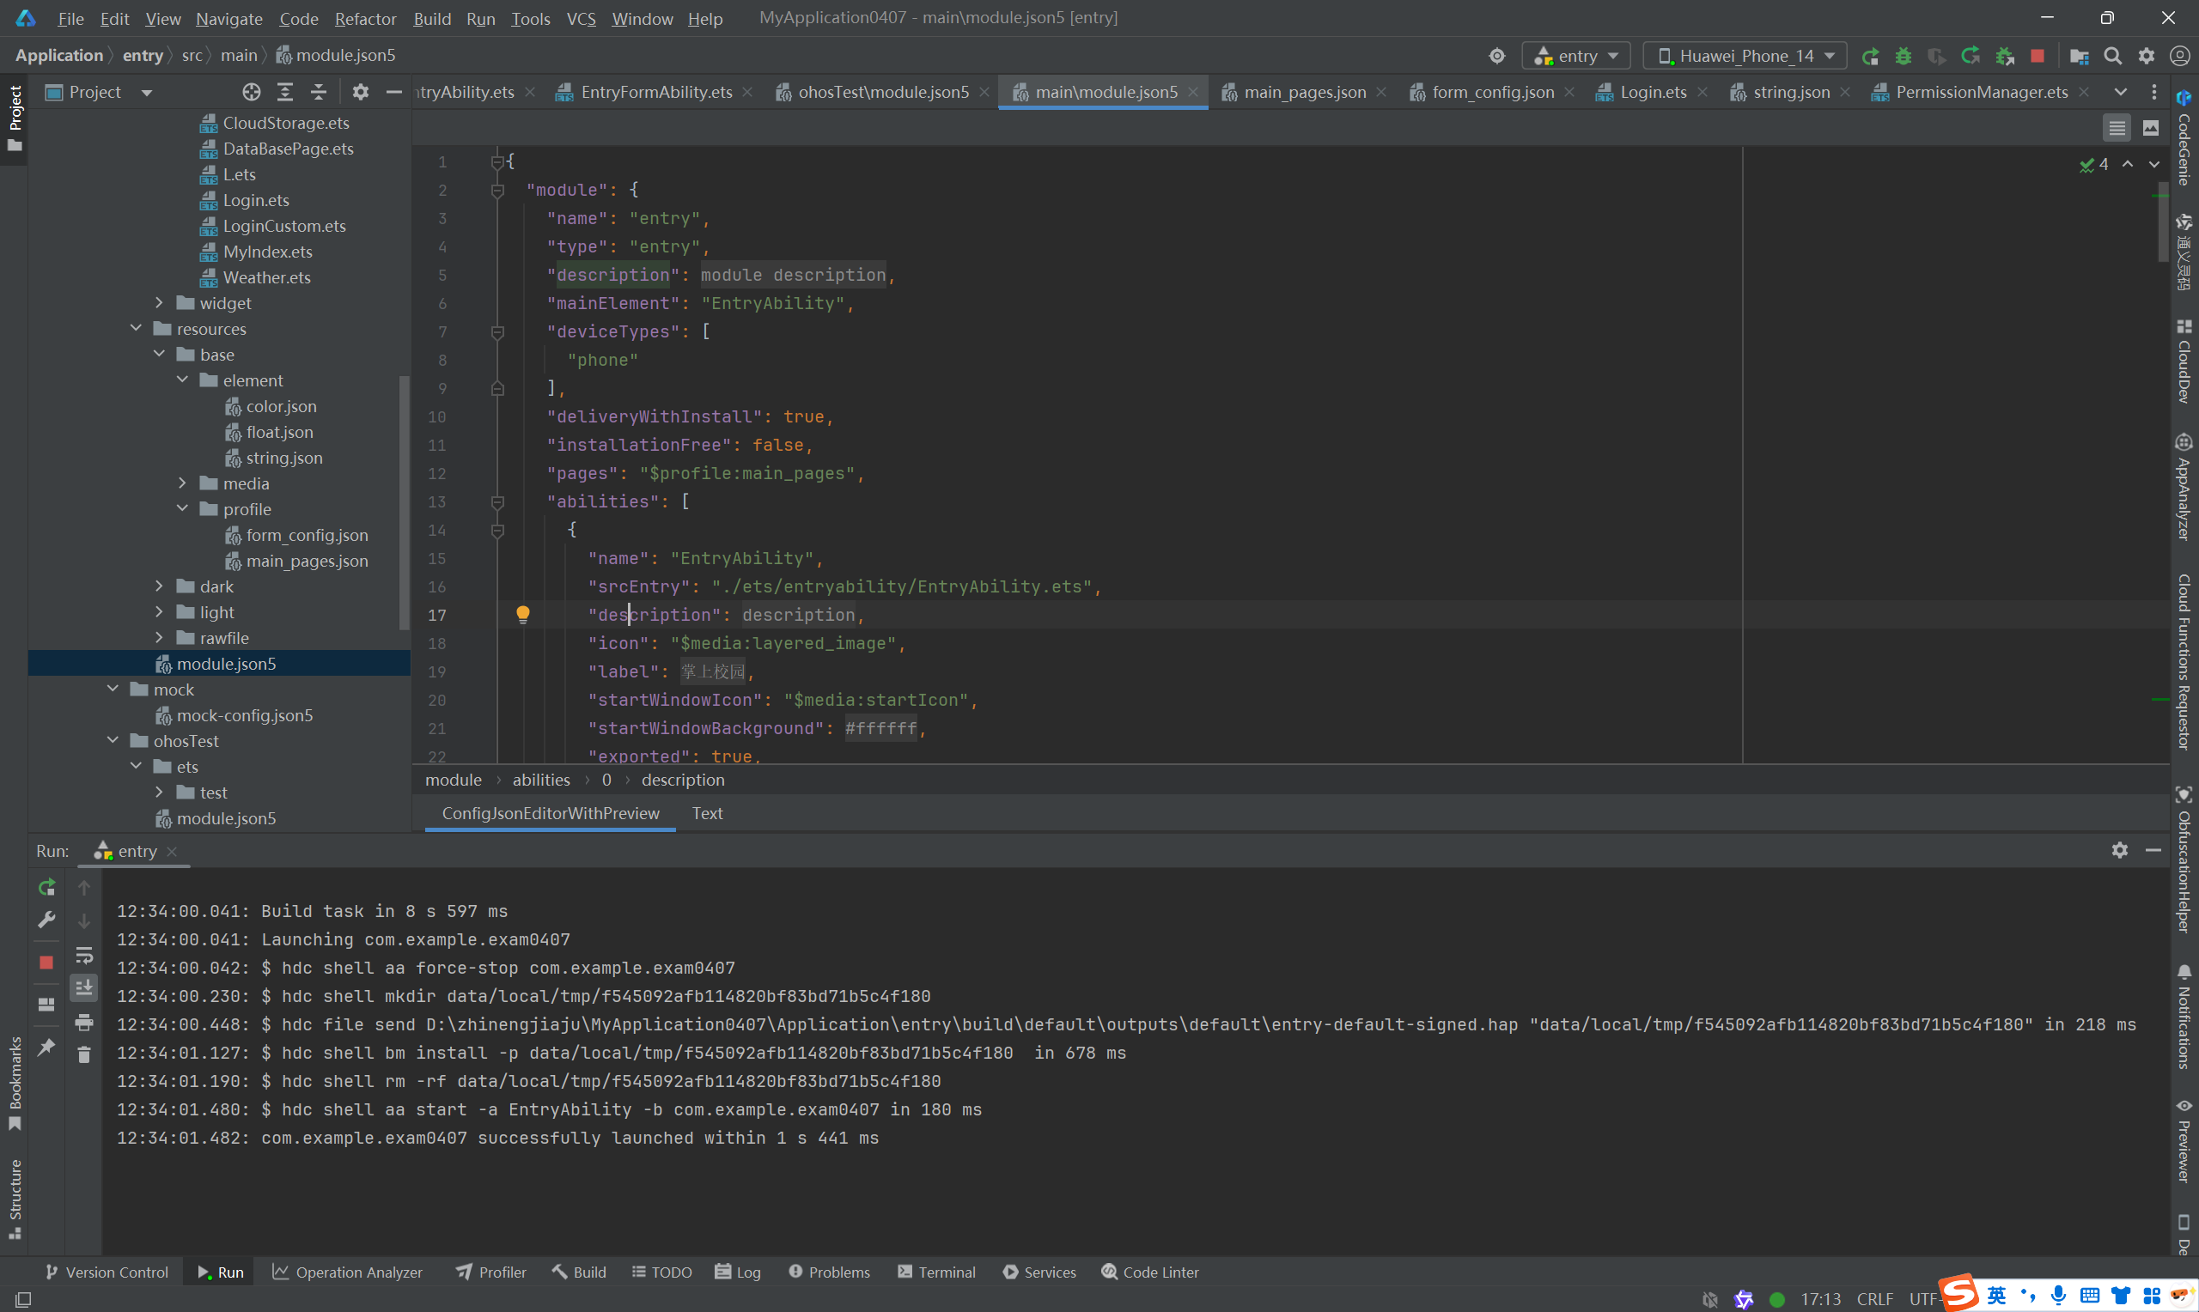
Task: Stop the running app with the red square in the top toolbar
Action: (2038, 57)
